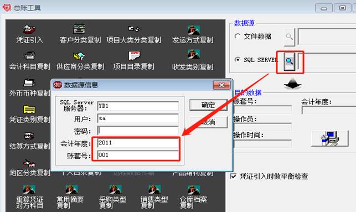Open 重算凭证对方科目 icon
The width and height of the screenshot is (356, 212).
pyautogui.click(x=29, y=189)
